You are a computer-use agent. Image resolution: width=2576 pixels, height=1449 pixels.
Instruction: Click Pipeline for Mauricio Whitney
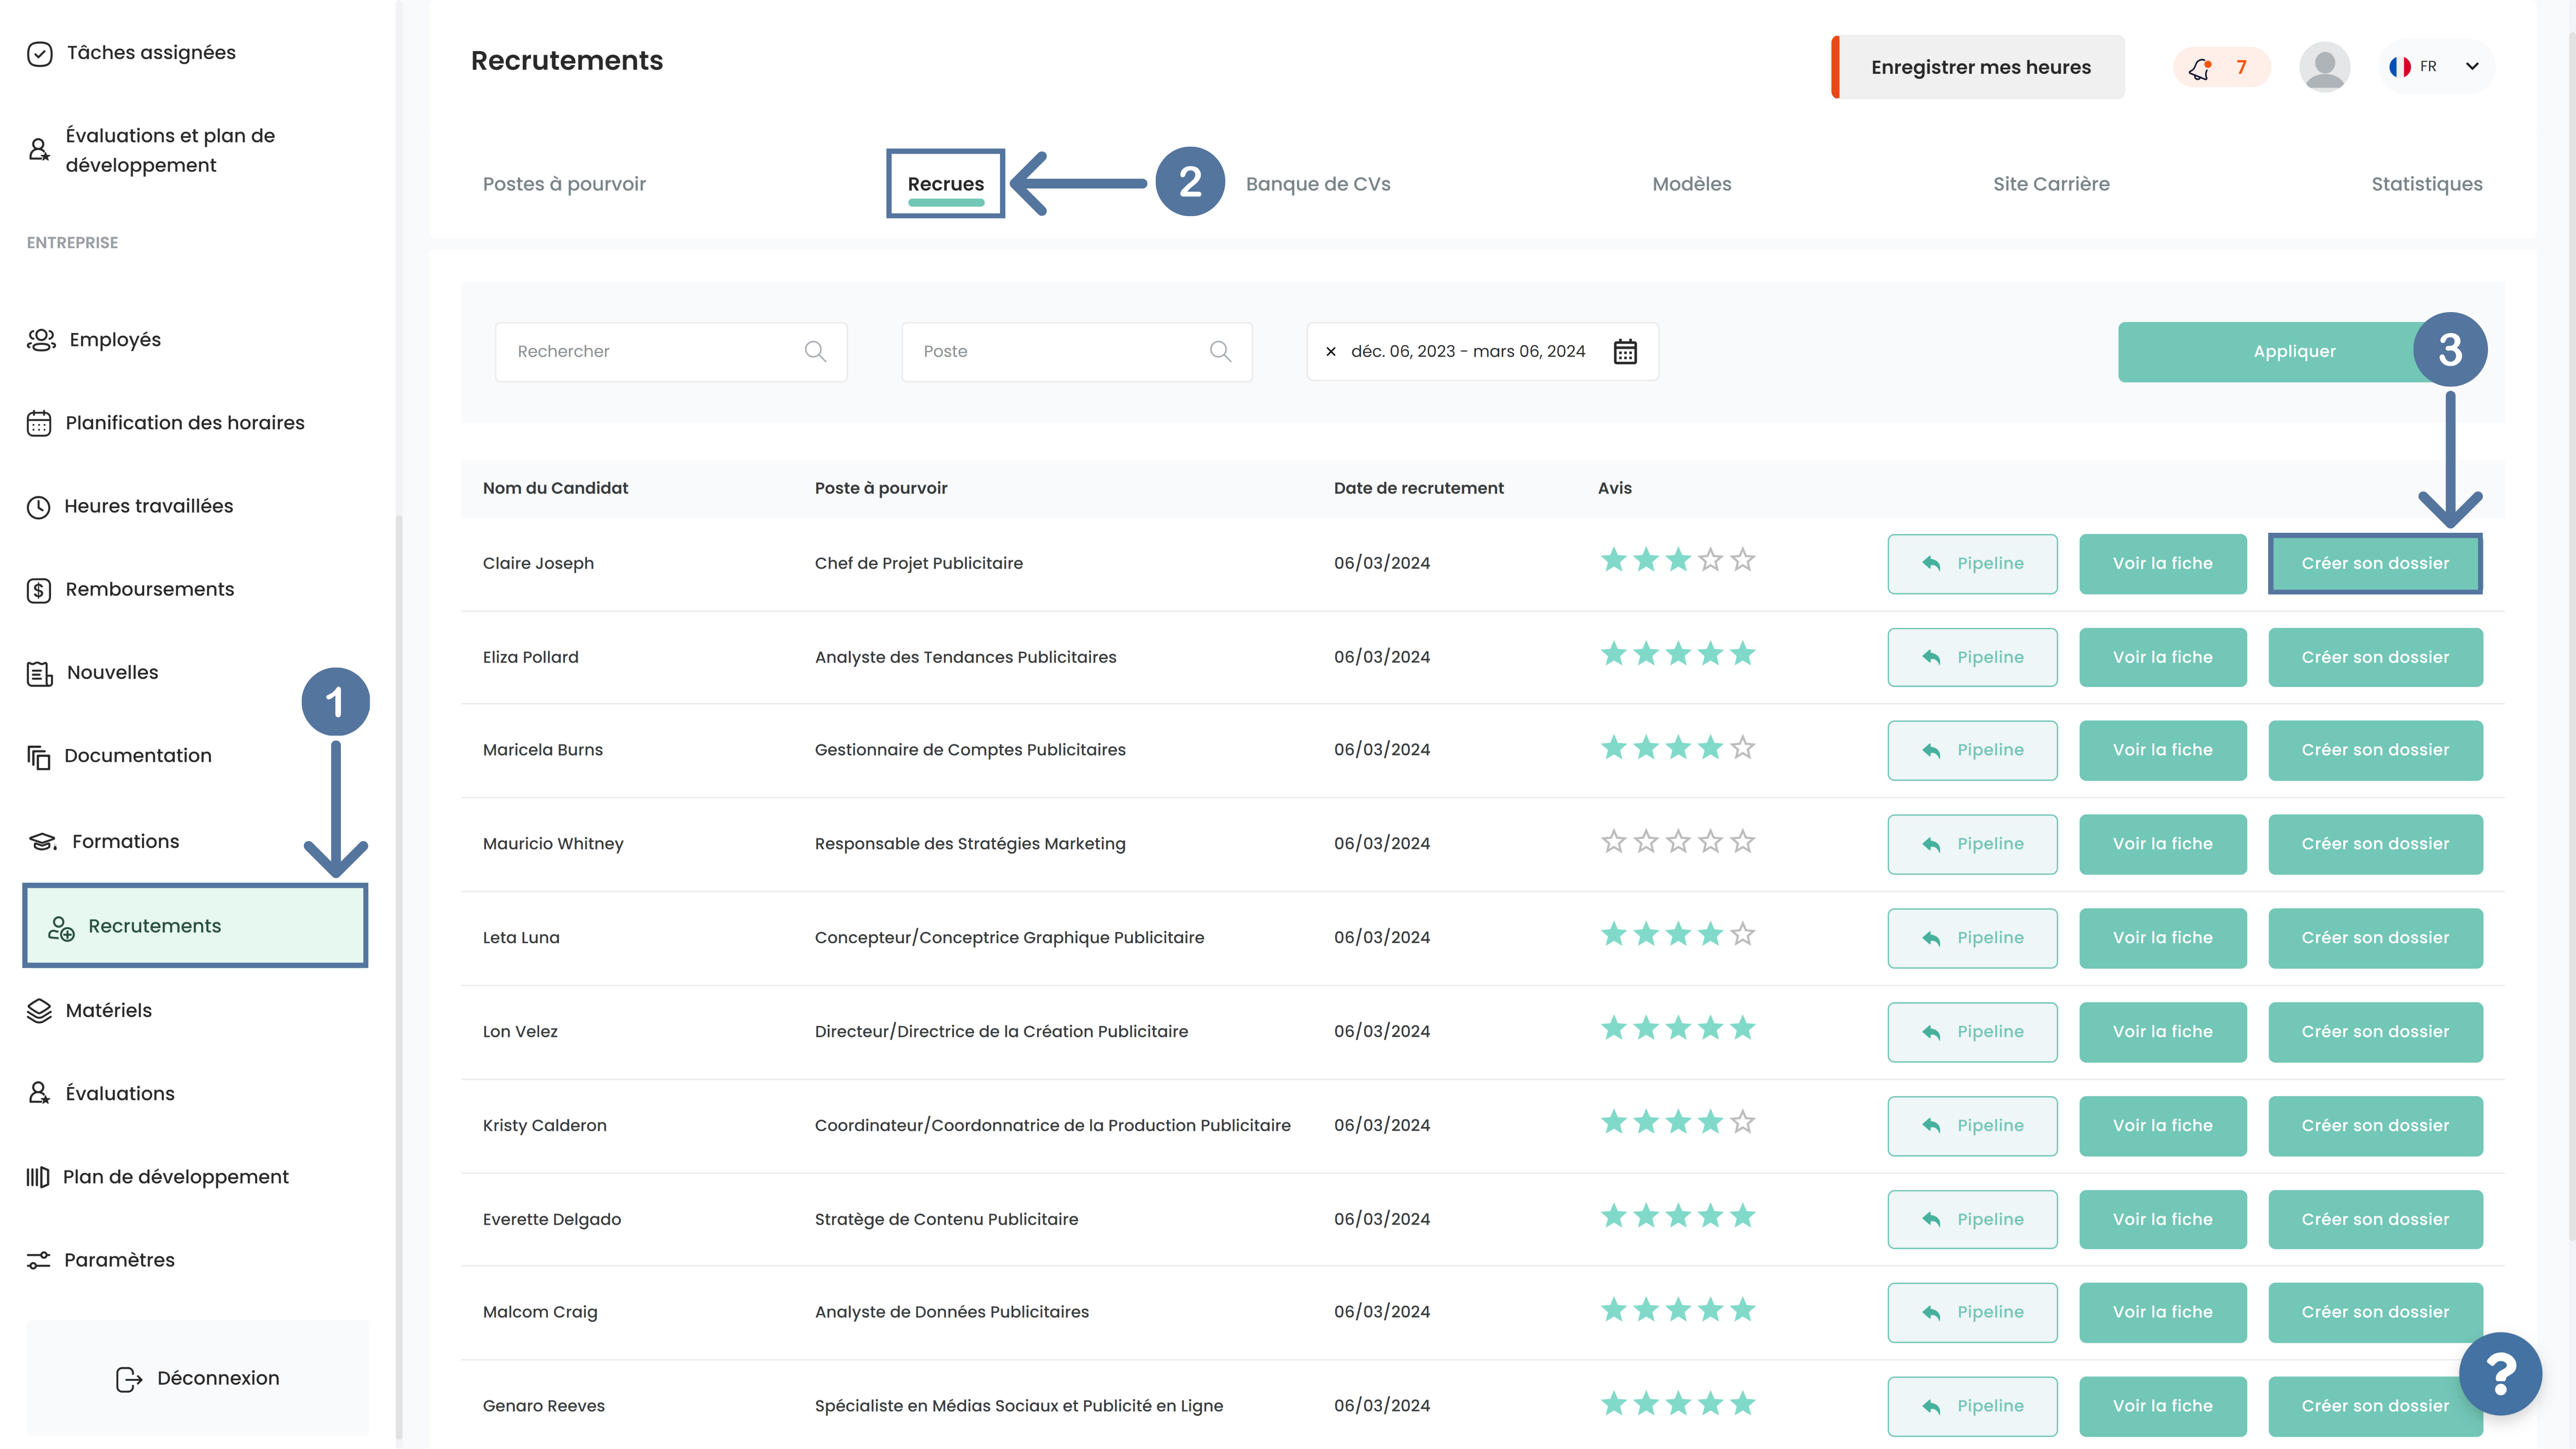pyautogui.click(x=1972, y=844)
